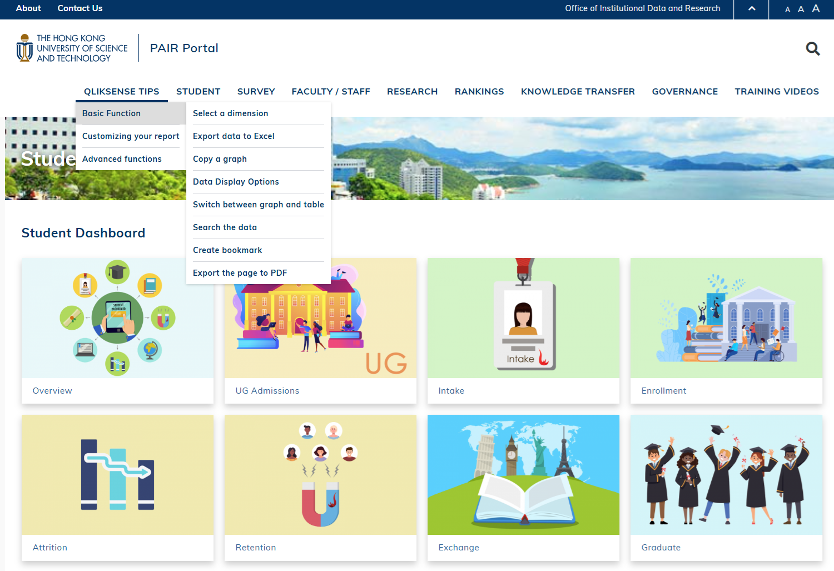Choose Data Display Options entry

coord(259,182)
